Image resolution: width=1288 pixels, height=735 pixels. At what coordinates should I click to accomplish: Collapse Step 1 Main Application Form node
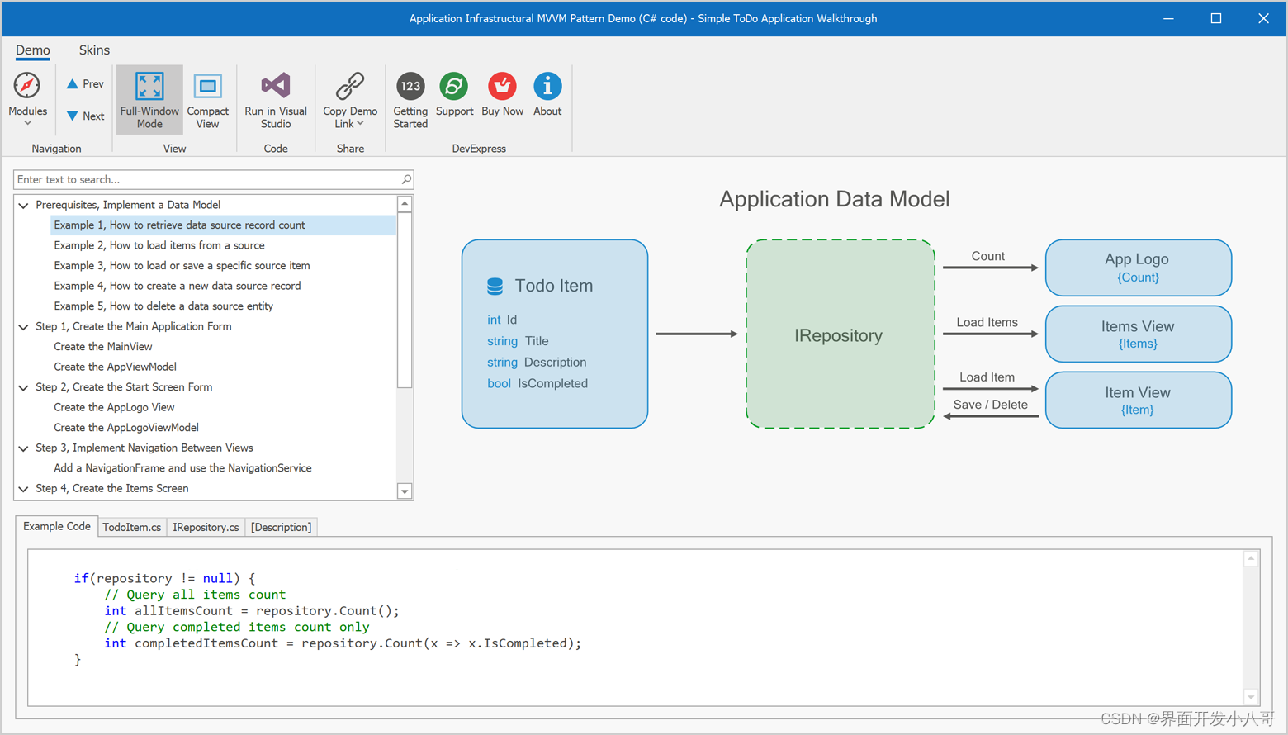click(x=24, y=326)
